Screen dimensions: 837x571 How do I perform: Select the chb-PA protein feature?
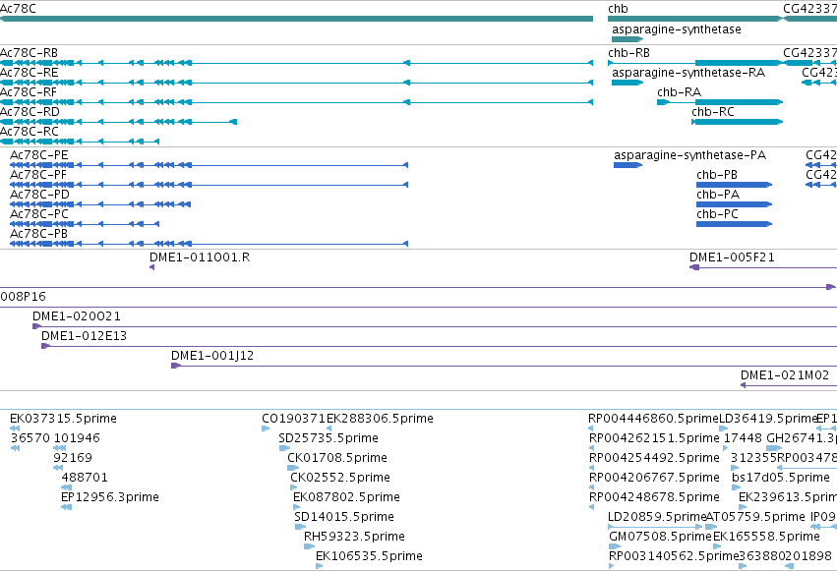734,204
